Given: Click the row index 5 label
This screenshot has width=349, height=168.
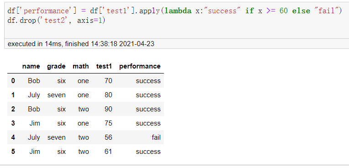Looking at the screenshot, I should (x=13, y=152).
